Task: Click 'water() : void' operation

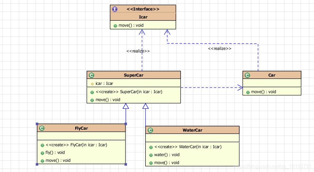Action: pos(167,155)
